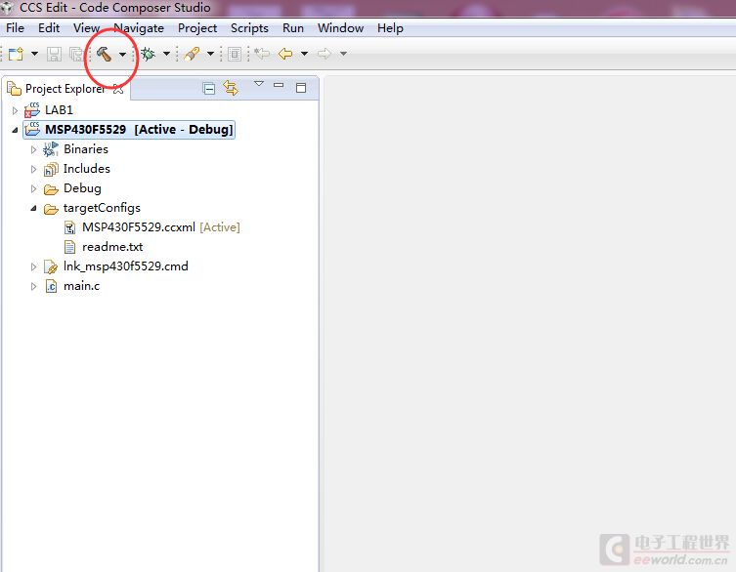
Task: Expand the Binaries node
Action: [33, 149]
